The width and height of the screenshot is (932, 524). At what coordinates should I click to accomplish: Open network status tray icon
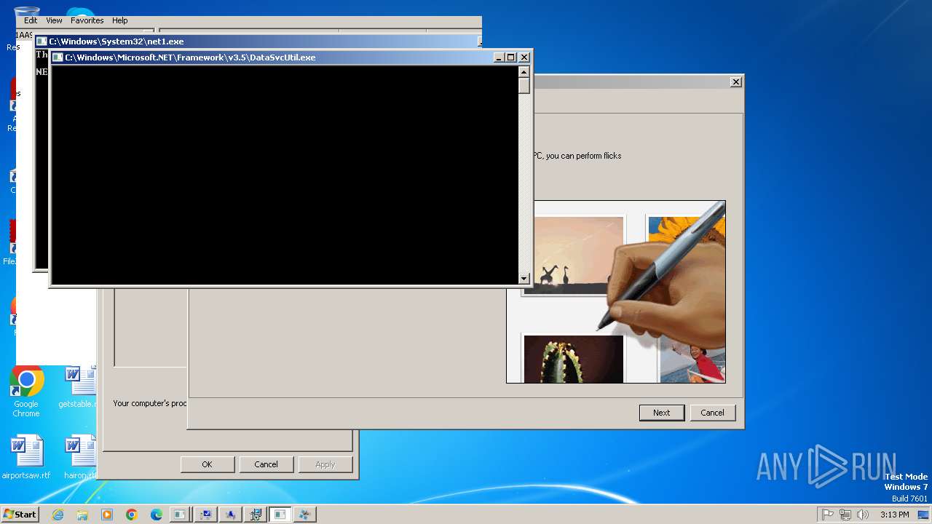[845, 515]
